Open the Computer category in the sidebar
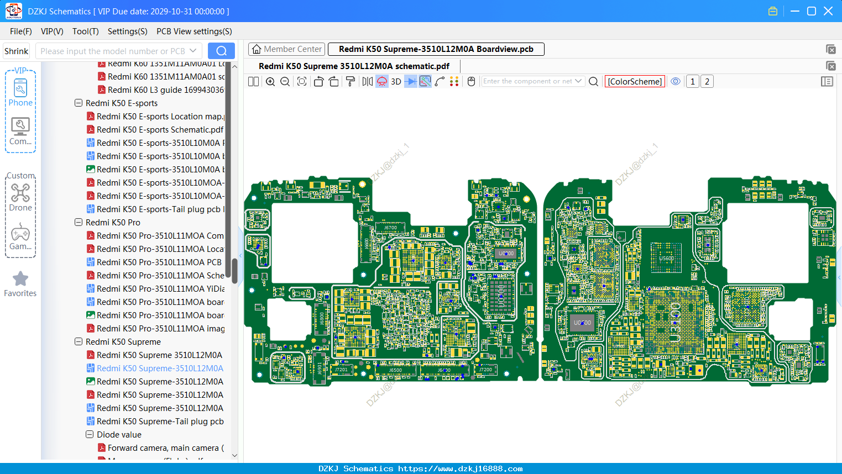The height and width of the screenshot is (474, 842). tap(20, 131)
